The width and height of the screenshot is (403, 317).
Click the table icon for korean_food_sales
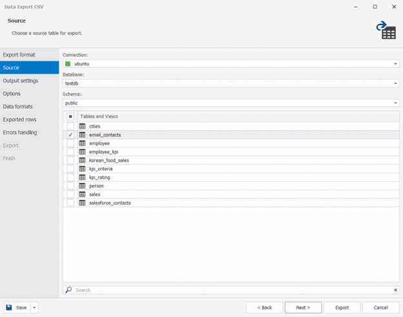[x=83, y=160]
